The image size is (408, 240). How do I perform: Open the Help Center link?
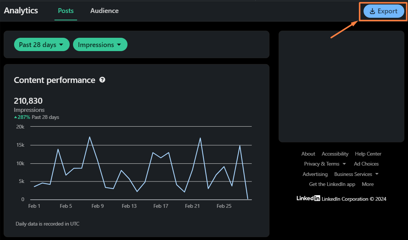[368, 154]
